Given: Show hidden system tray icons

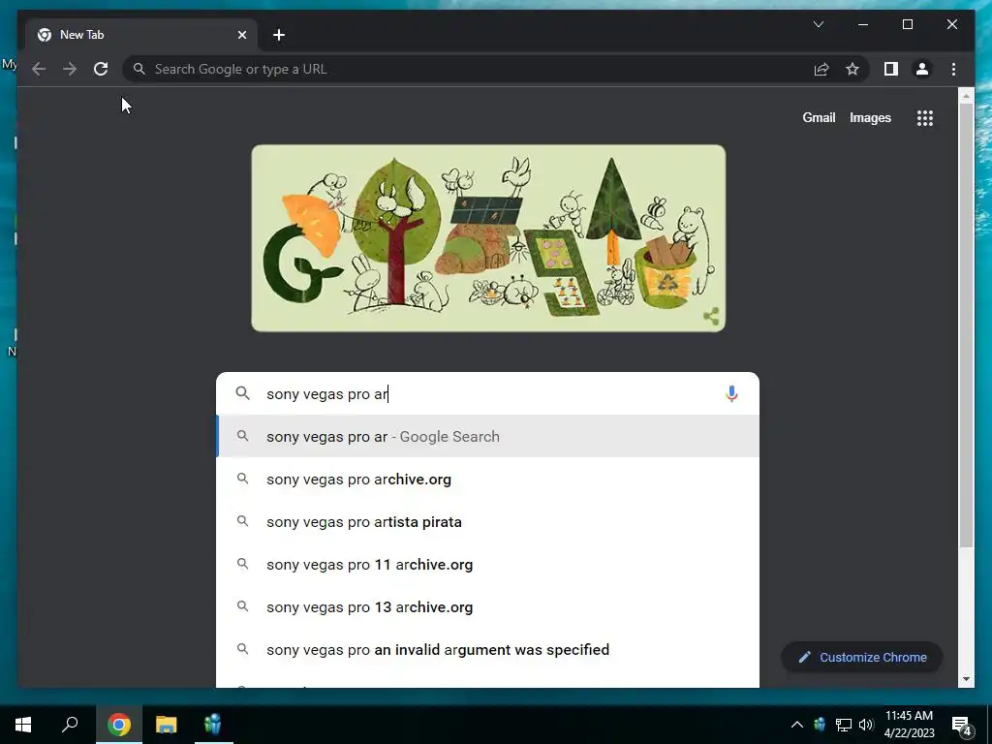Looking at the screenshot, I should [x=796, y=725].
